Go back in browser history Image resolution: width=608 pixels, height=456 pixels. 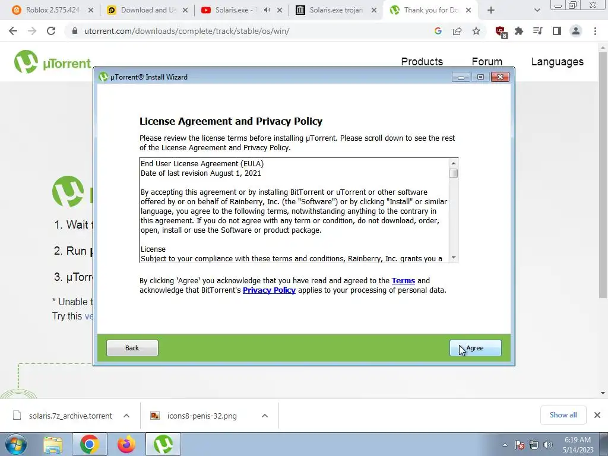point(13,31)
